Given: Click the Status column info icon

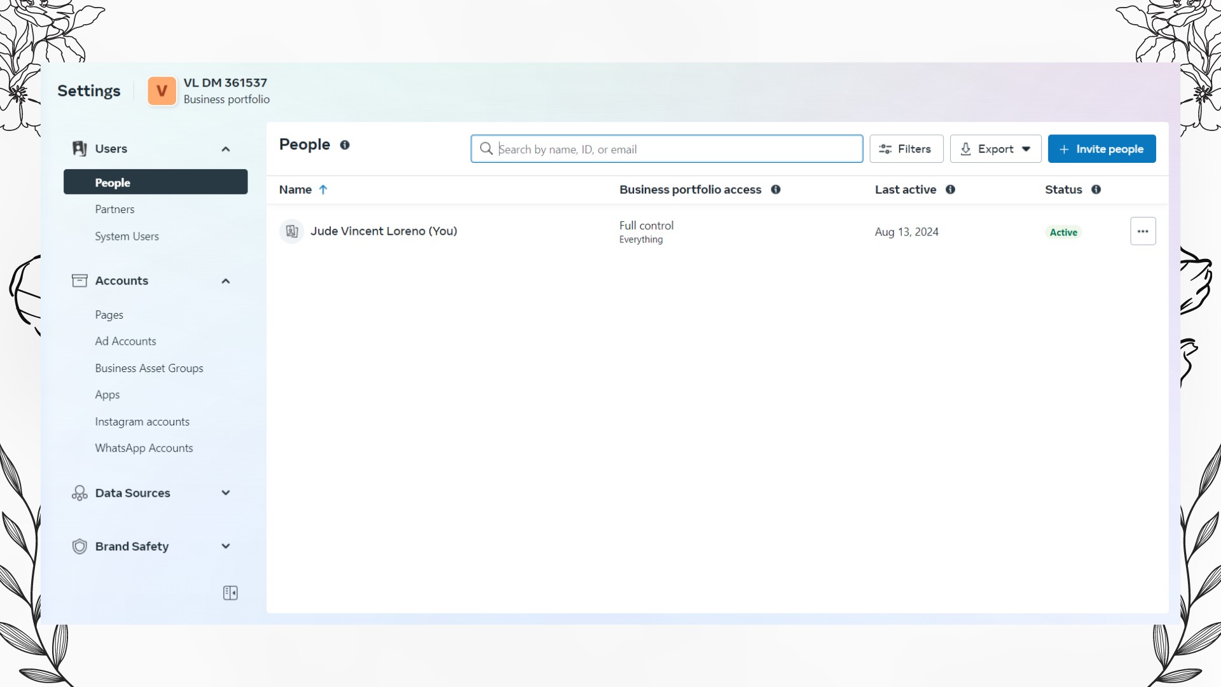Looking at the screenshot, I should pyautogui.click(x=1096, y=190).
